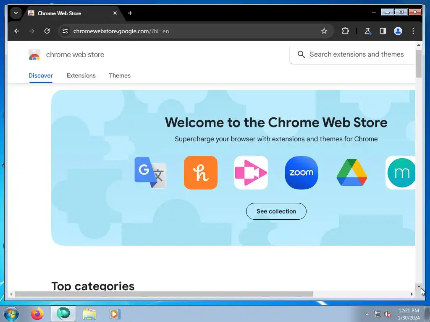The height and width of the screenshot is (322, 430).
Task: Open the Google Translate extension icon
Action: click(150, 173)
